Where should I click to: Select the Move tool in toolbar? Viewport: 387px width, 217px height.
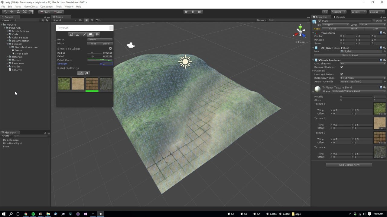click(x=11, y=12)
